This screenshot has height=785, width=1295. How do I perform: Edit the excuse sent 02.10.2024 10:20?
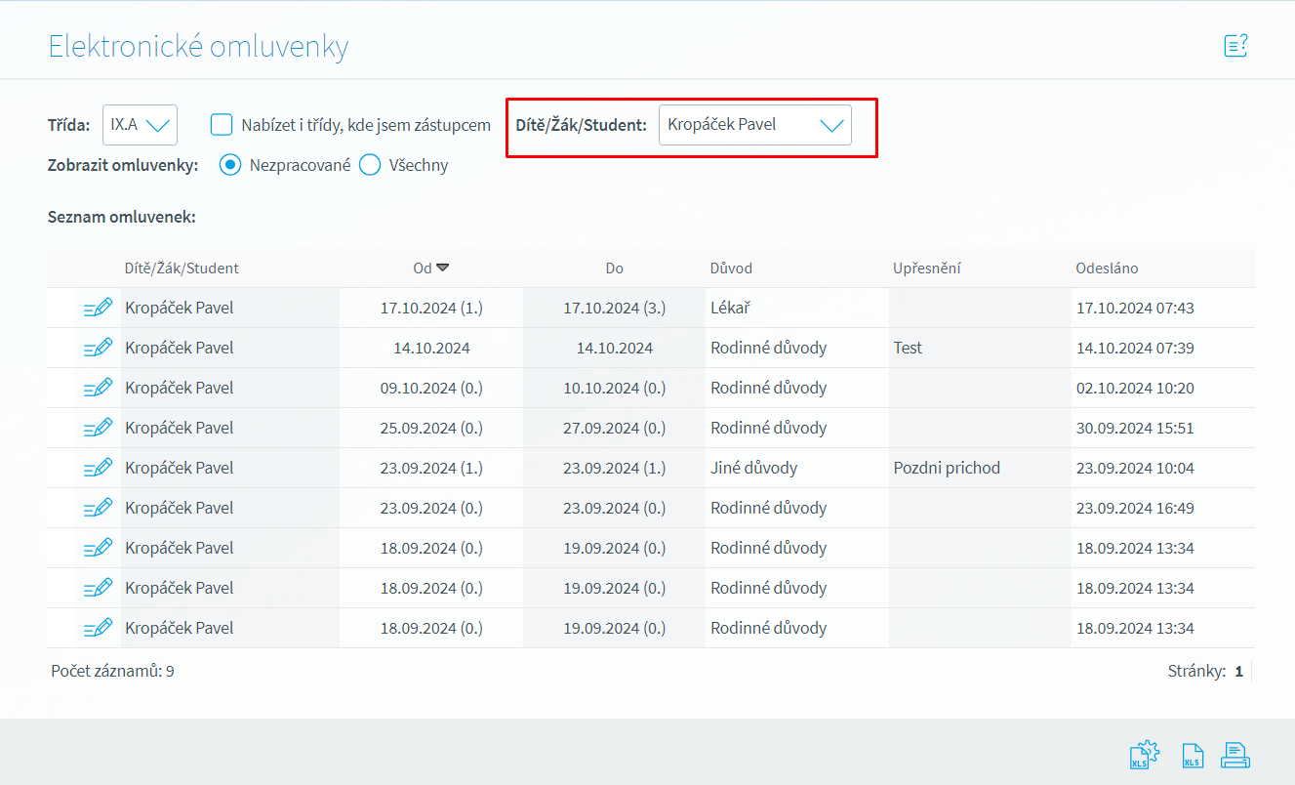tap(99, 388)
